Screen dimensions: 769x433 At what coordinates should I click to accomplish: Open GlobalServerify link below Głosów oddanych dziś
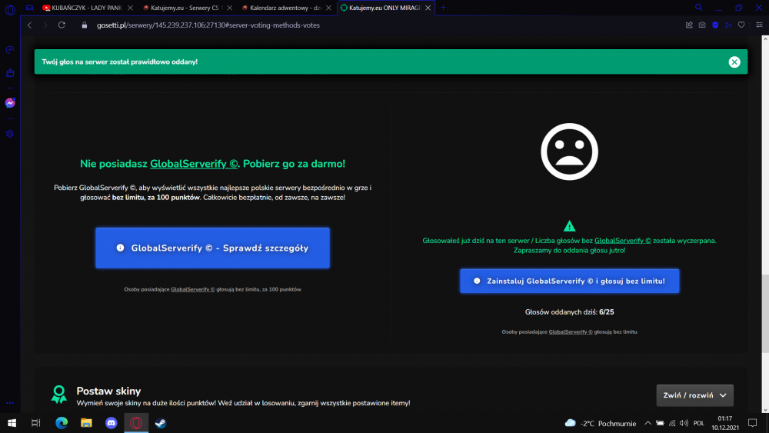click(571, 332)
